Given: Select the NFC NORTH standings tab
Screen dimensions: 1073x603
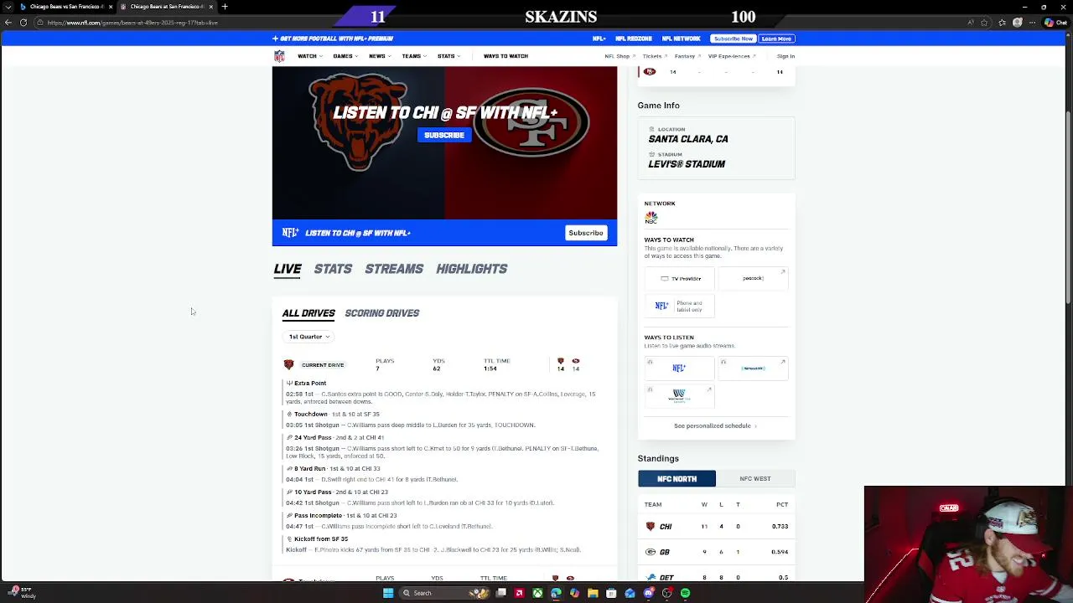Looking at the screenshot, I should click(676, 479).
